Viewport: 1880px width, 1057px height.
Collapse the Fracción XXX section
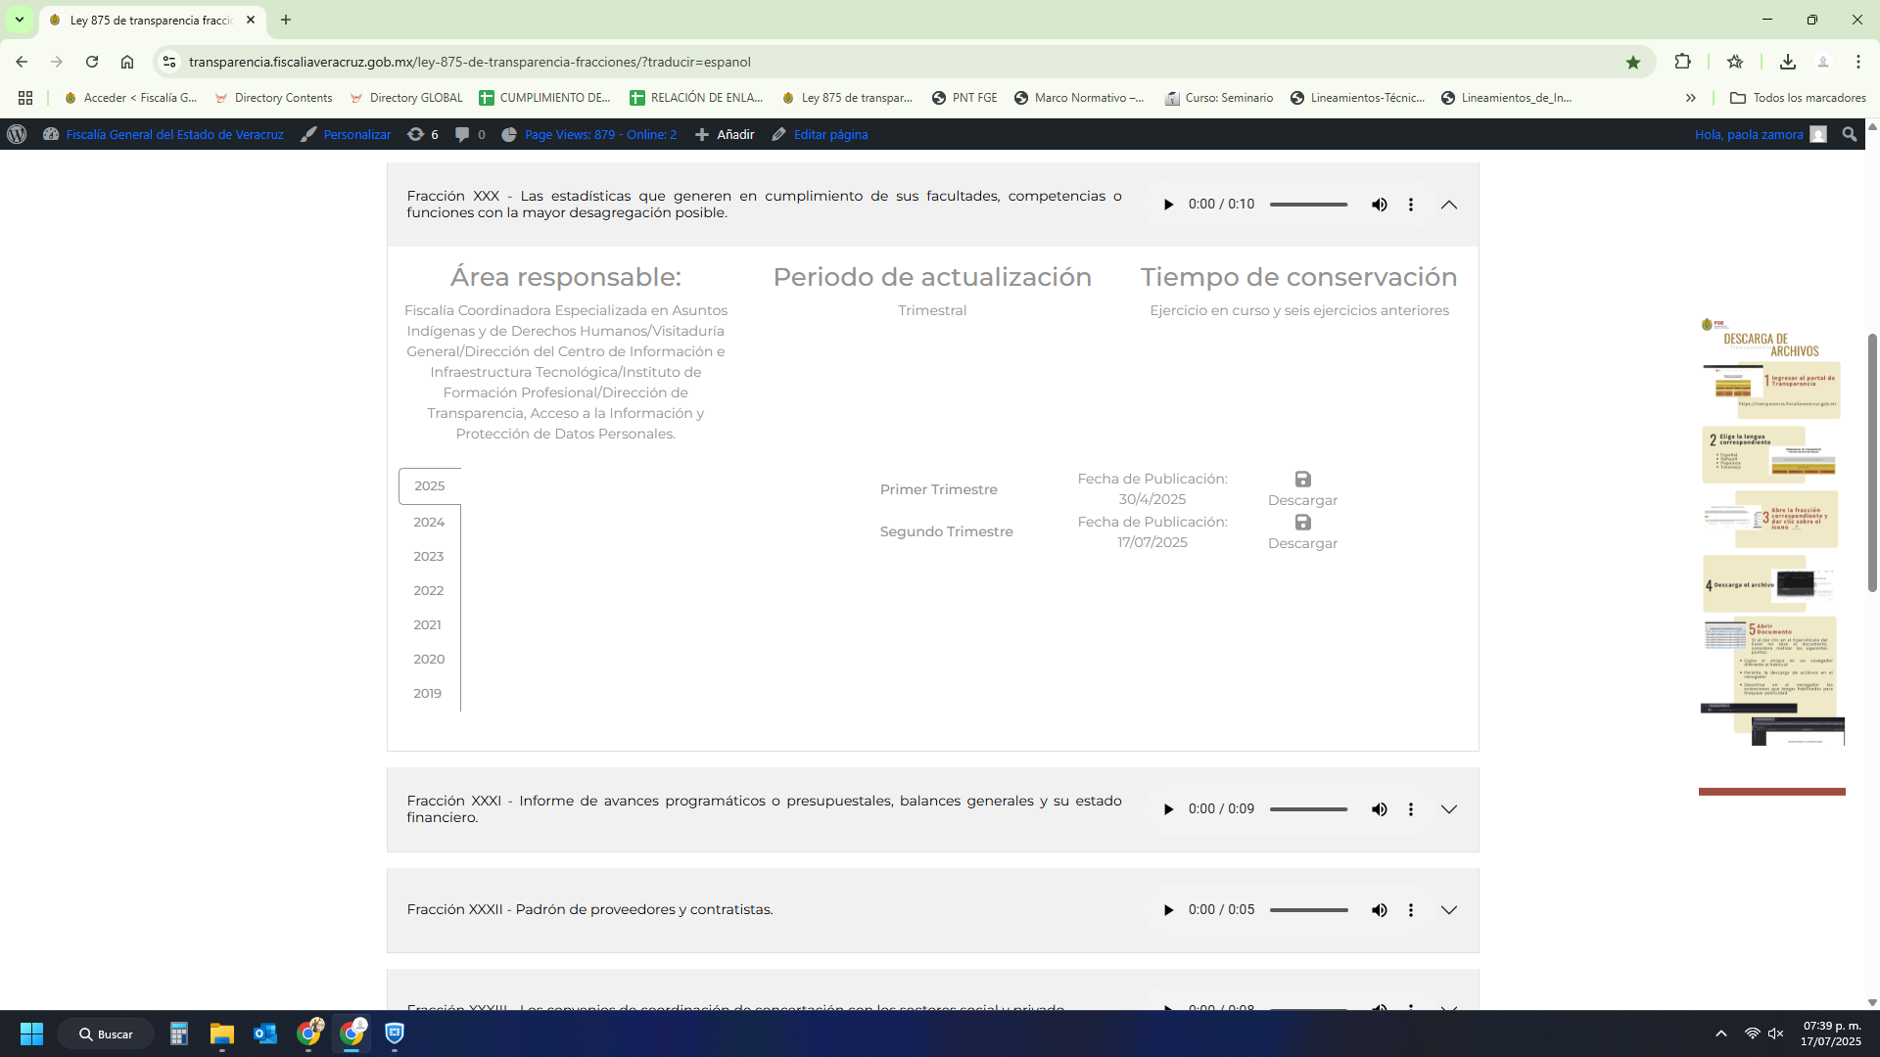(x=1449, y=205)
